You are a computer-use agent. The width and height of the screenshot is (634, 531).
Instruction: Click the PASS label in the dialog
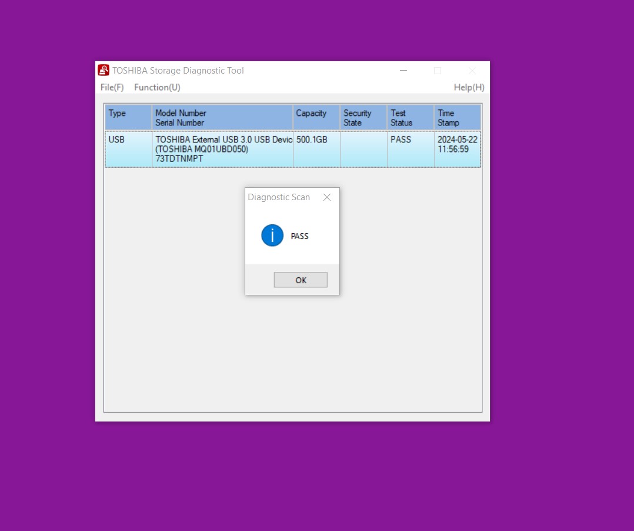[x=299, y=235]
